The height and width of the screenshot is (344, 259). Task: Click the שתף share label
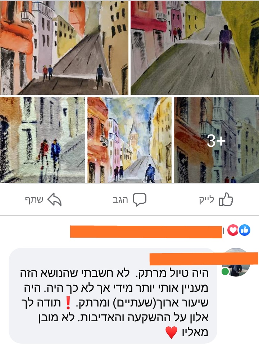[34, 200]
